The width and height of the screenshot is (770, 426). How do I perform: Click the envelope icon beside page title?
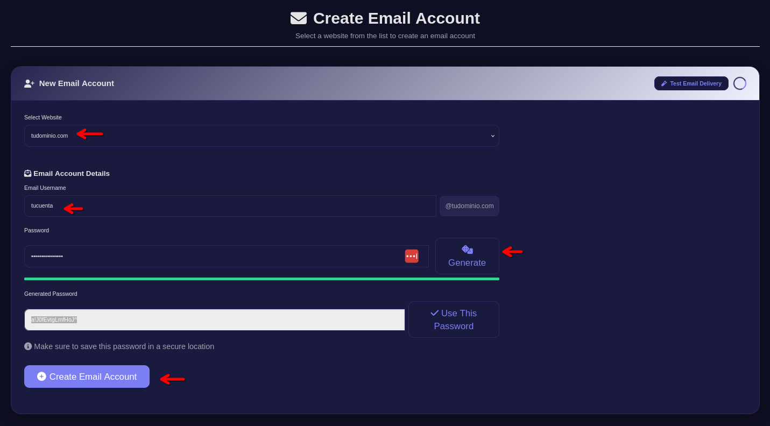[299, 18]
